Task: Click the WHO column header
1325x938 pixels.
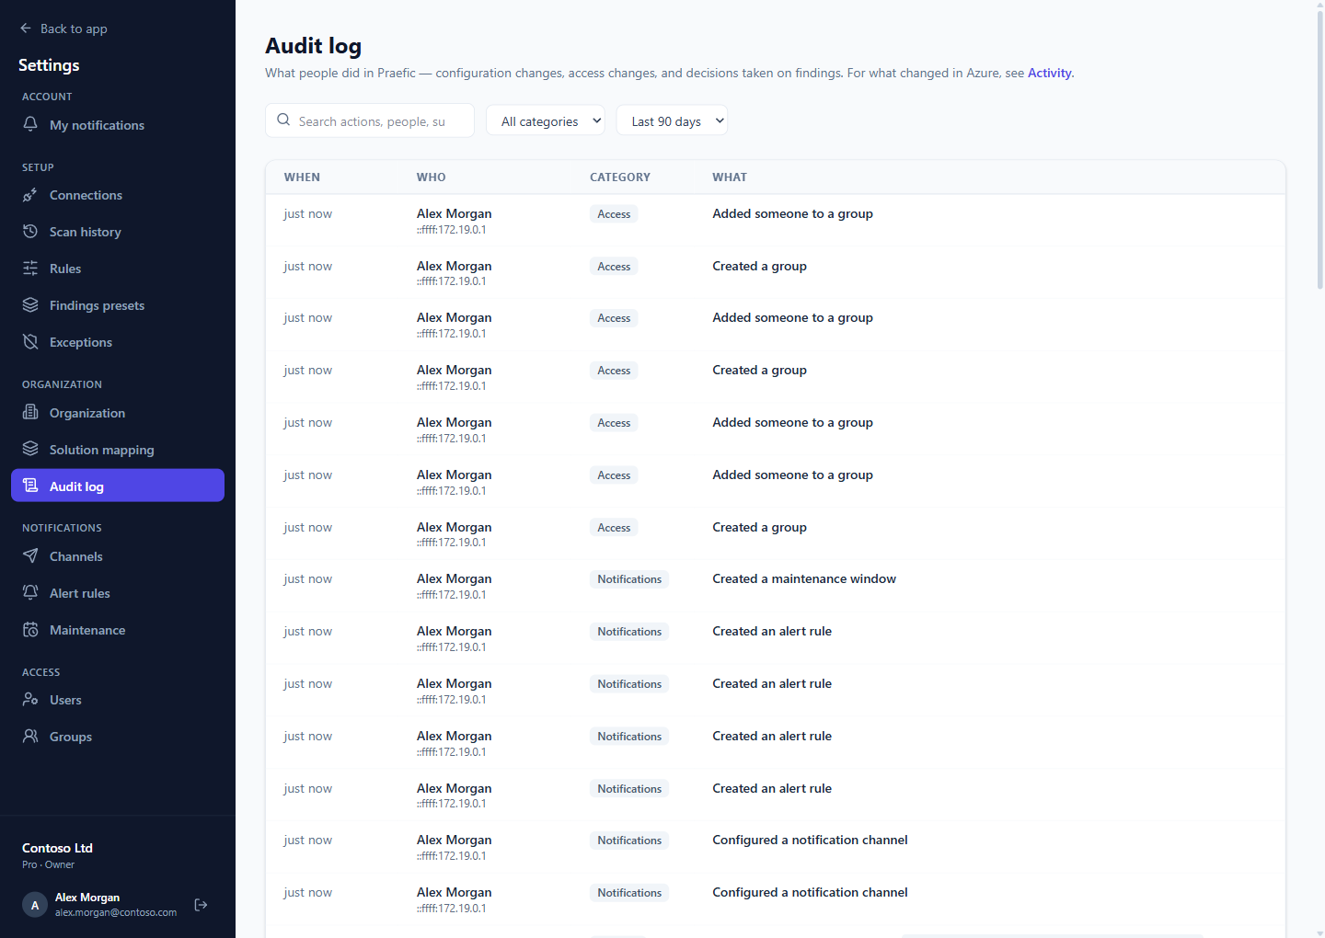Action: point(431,177)
